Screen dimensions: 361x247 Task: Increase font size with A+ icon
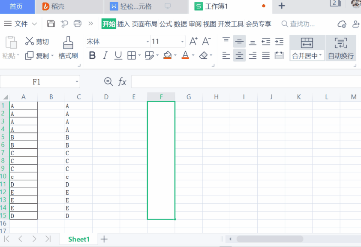[193, 41]
